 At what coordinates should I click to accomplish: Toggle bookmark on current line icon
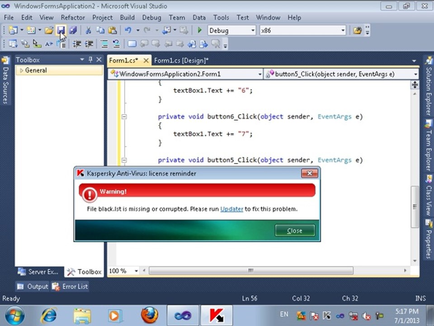pyautogui.click(x=132, y=44)
